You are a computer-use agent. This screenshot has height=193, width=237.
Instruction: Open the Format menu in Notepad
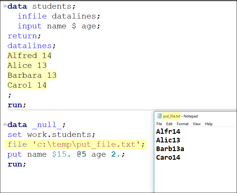pos(183,124)
